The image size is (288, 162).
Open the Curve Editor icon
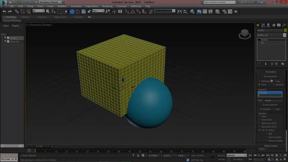tap(205, 12)
